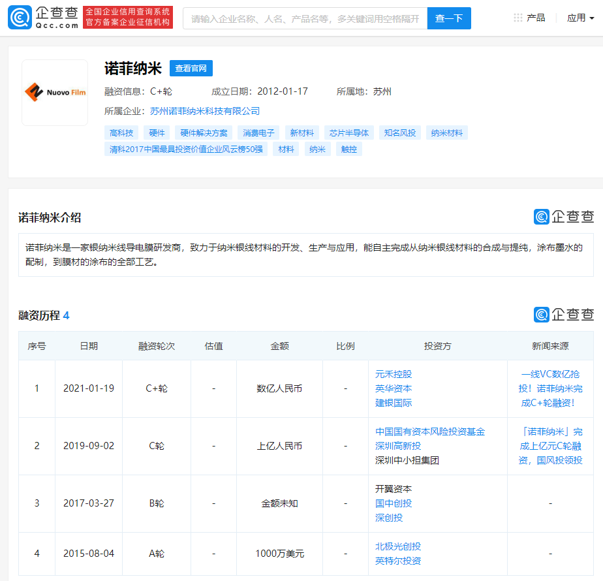Open investor 北极光创投

click(398, 546)
